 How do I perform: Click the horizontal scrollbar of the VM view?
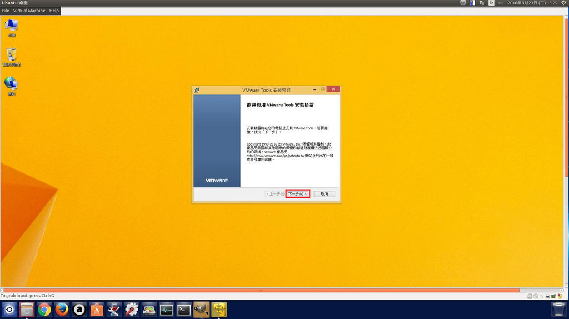pyautogui.click(x=261, y=290)
